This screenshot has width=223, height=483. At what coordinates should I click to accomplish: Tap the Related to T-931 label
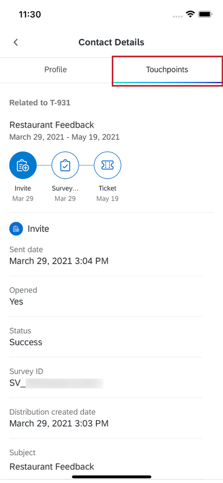point(40,102)
